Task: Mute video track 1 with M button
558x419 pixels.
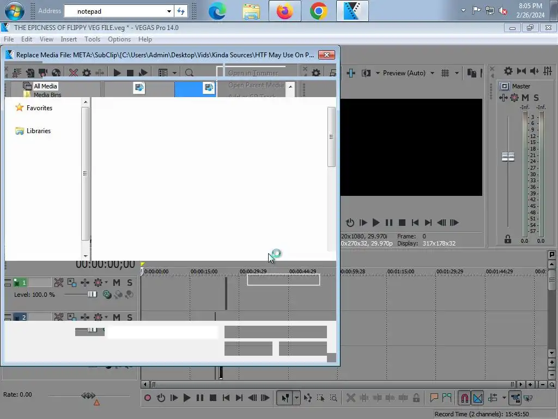Action: point(117,283)
